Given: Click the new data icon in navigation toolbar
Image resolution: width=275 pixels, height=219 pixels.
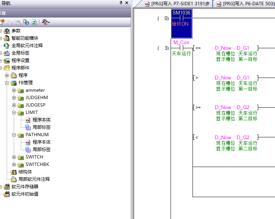Looking at the screenshot, I should tap(2, 22).
